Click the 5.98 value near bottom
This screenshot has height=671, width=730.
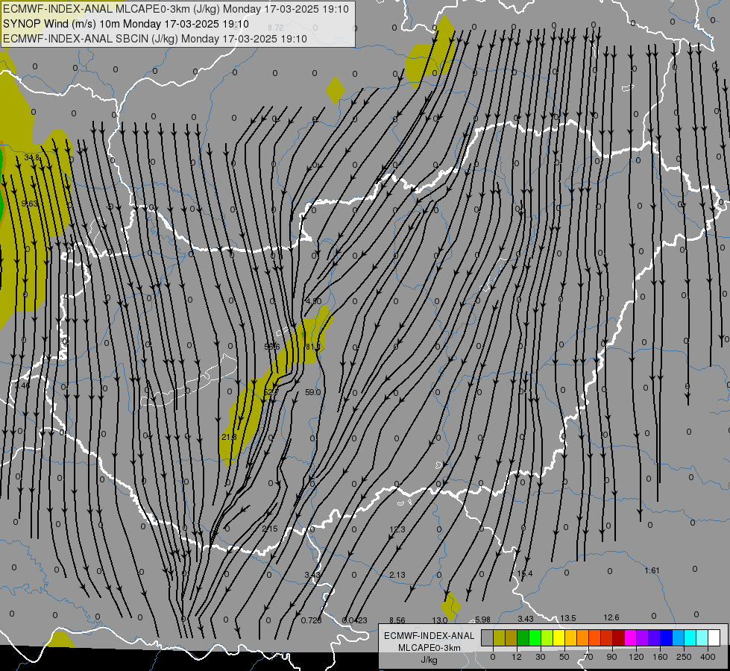pos(482,620)
